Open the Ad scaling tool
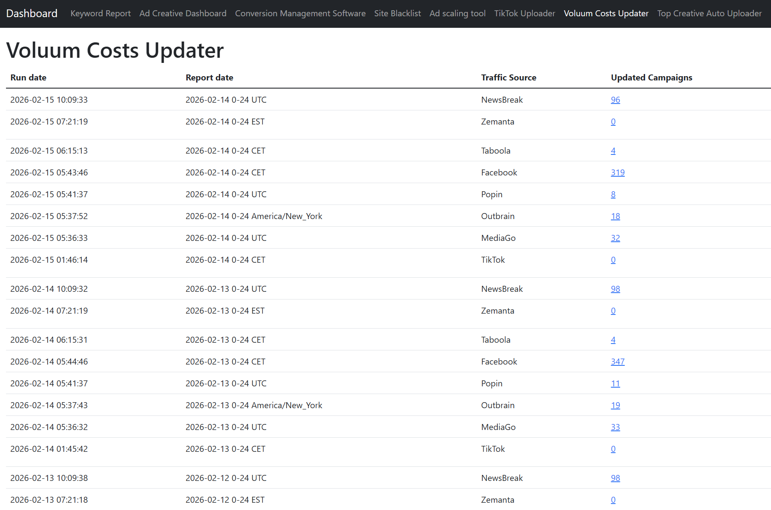The image size is (771, 510). click(457, 13)
